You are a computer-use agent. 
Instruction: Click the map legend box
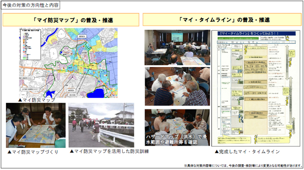click(30, 45)
